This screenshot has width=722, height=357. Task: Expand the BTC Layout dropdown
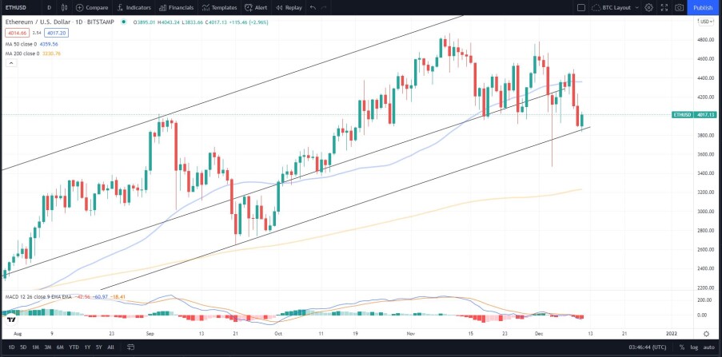[x=616, y=7]
